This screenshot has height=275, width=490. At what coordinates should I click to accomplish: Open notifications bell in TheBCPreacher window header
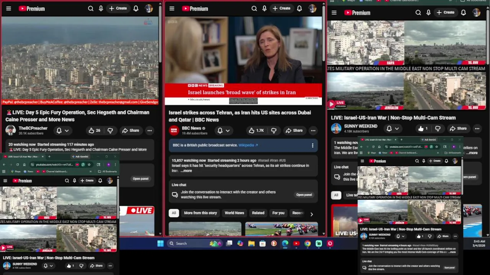pos(136,8)
